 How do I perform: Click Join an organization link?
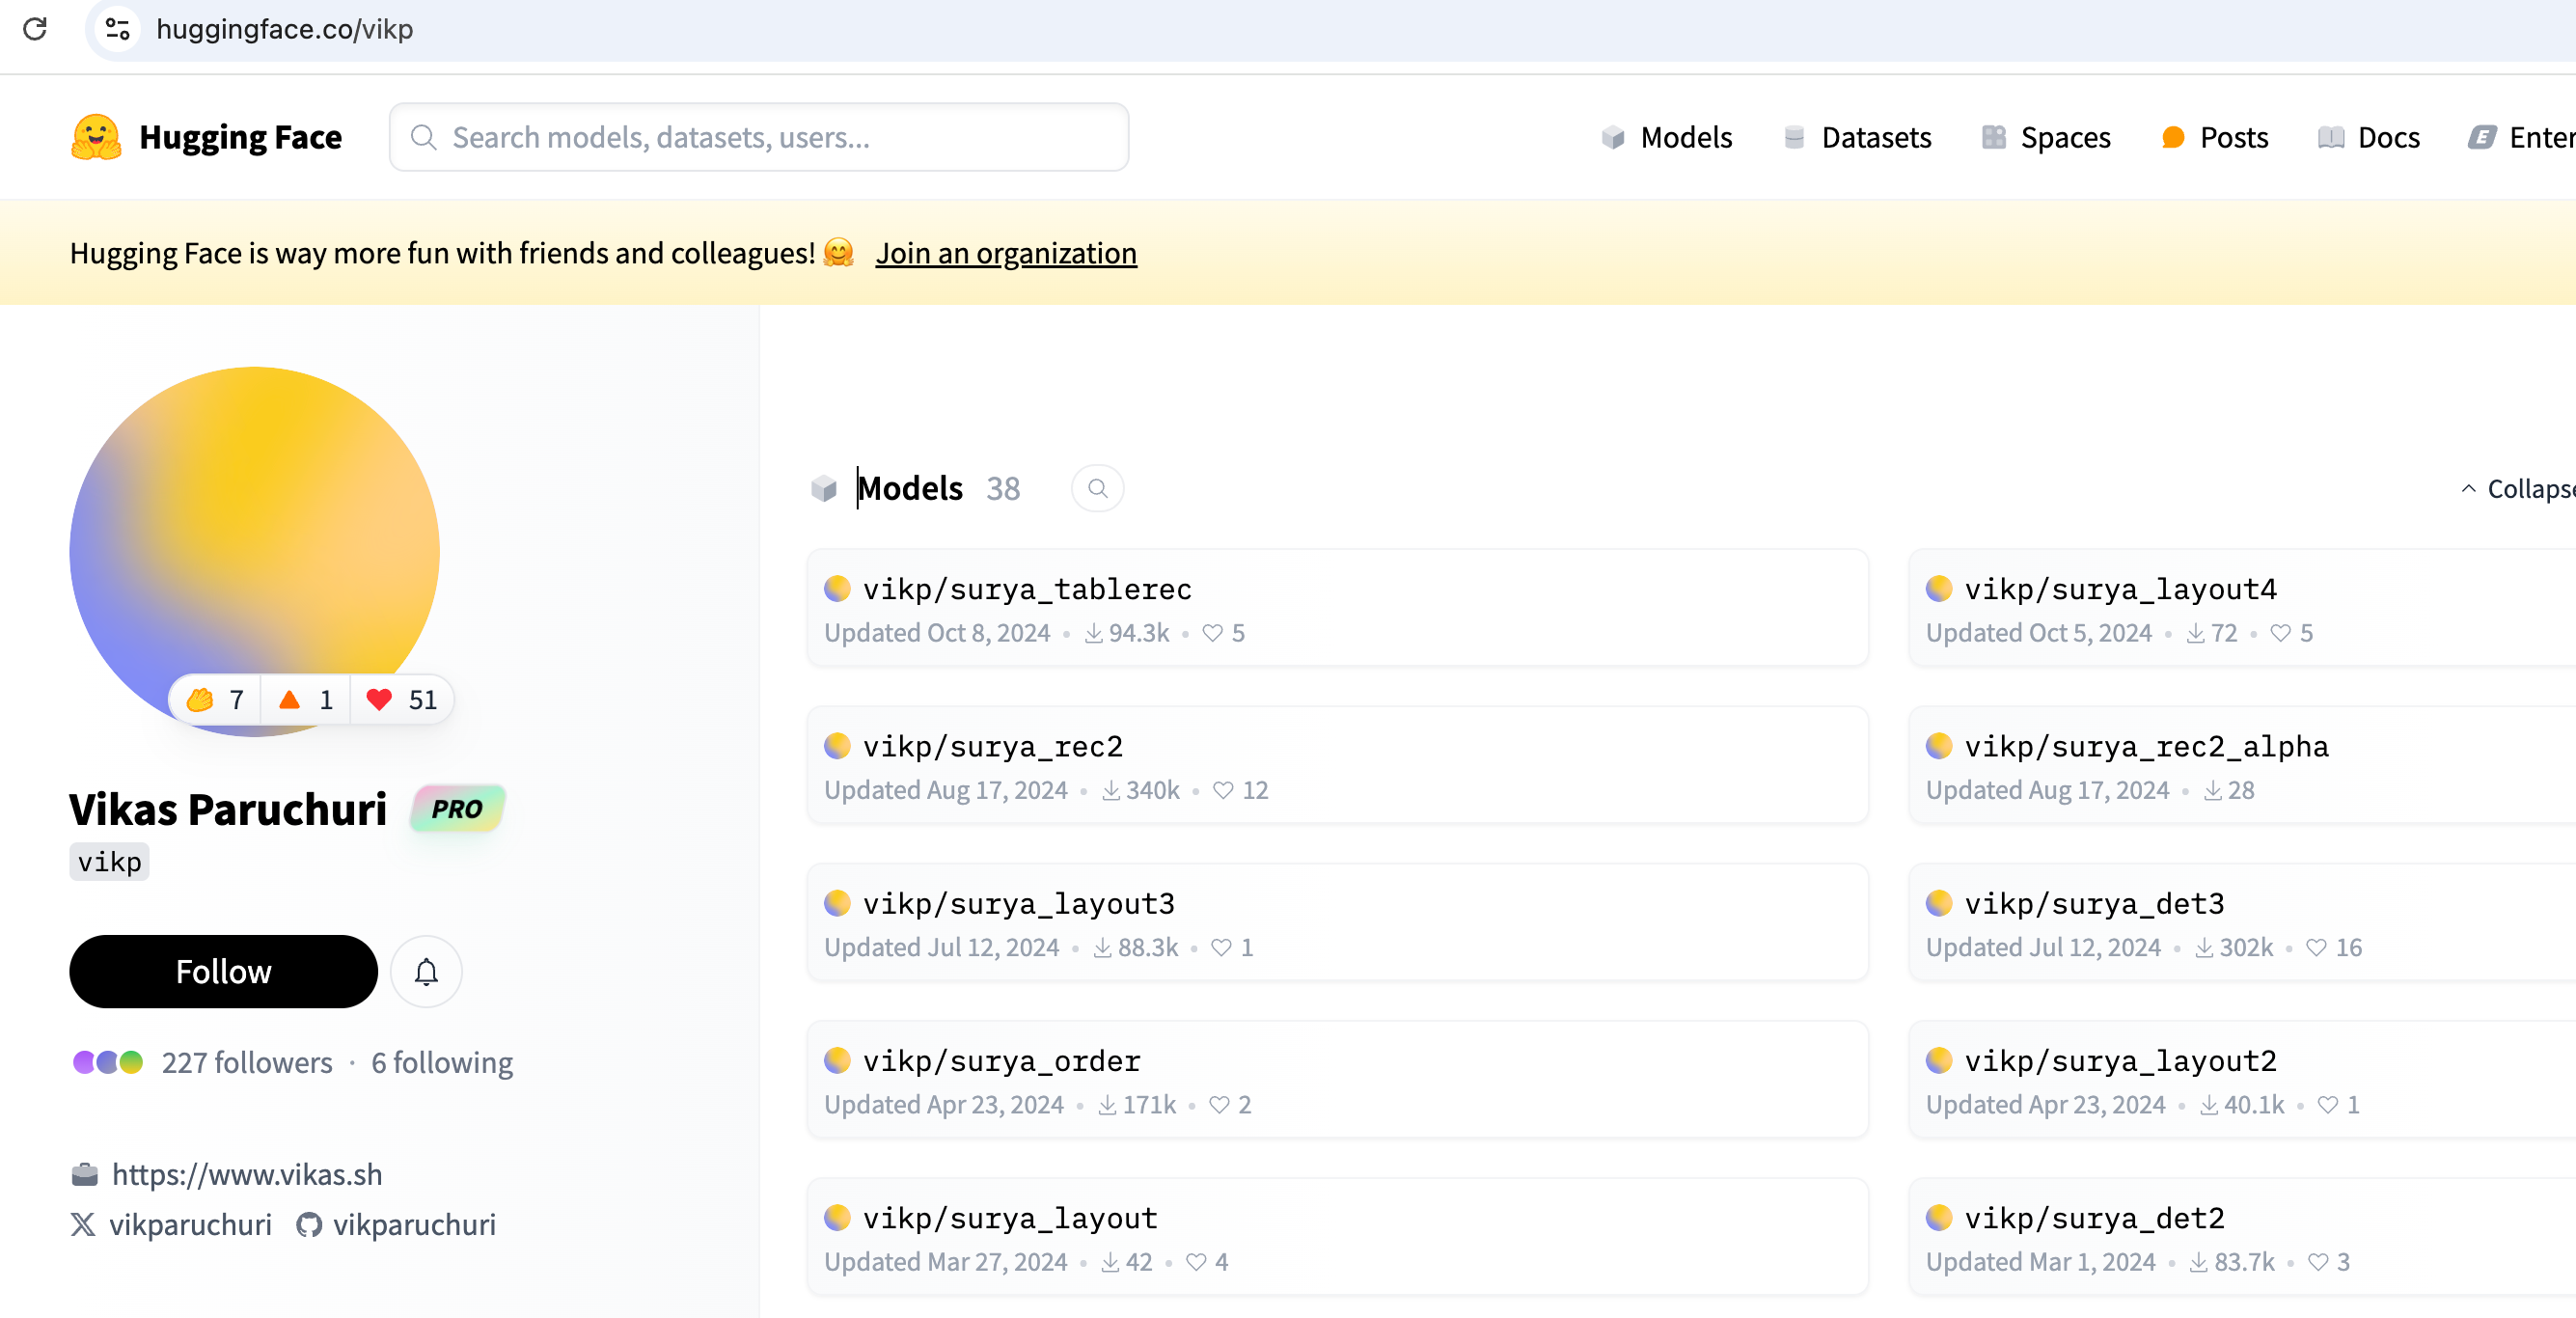click(1005, 253)
